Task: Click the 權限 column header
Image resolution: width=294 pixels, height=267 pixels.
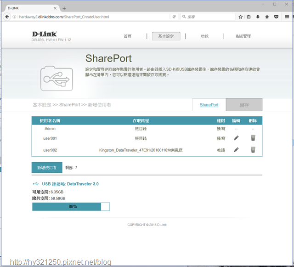Action: tap(221, 121)
